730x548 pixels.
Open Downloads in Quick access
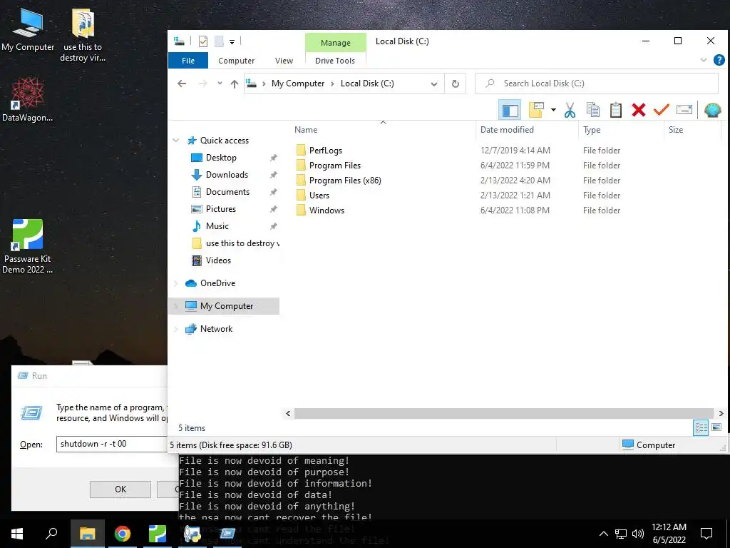click(227, 175)
